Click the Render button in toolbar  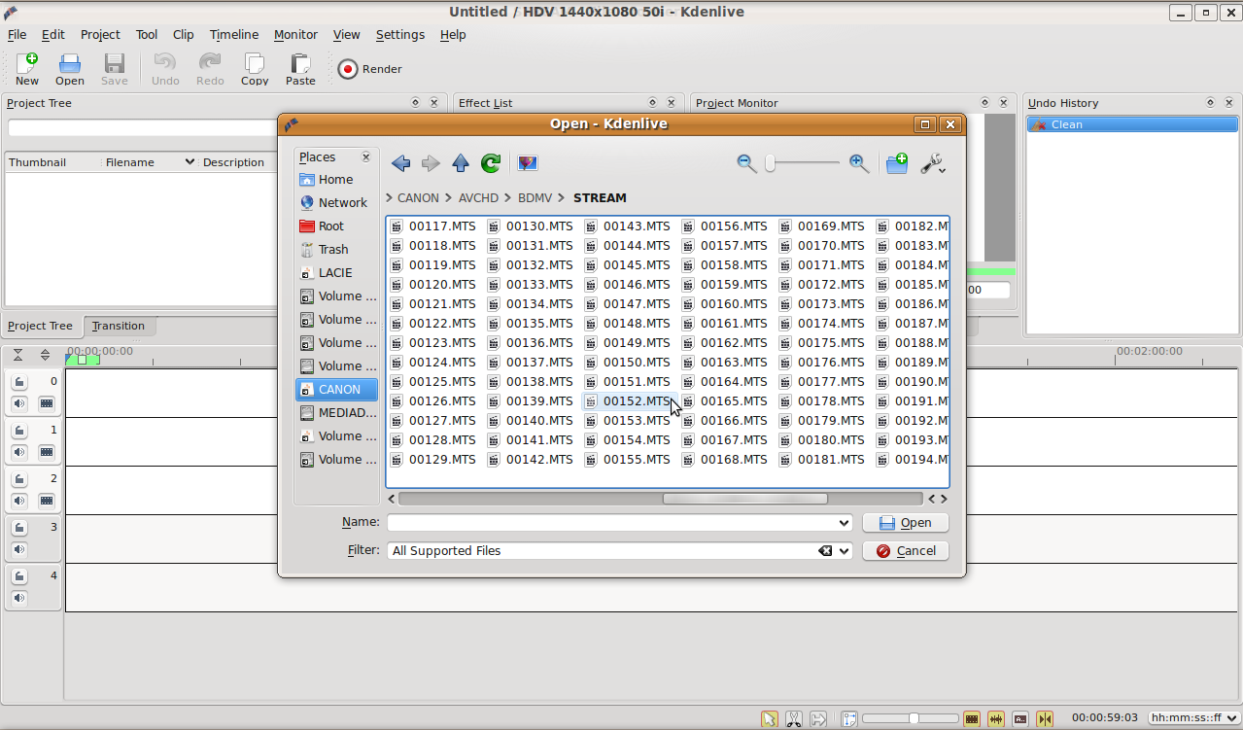tap(369, 69)
